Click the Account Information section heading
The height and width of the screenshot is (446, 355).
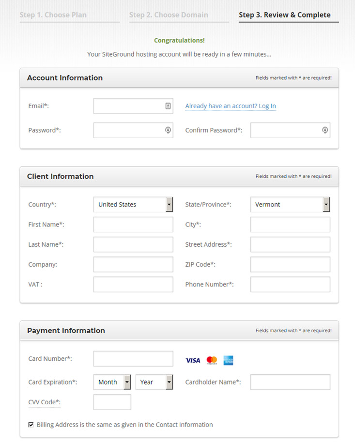coord(65,78)
